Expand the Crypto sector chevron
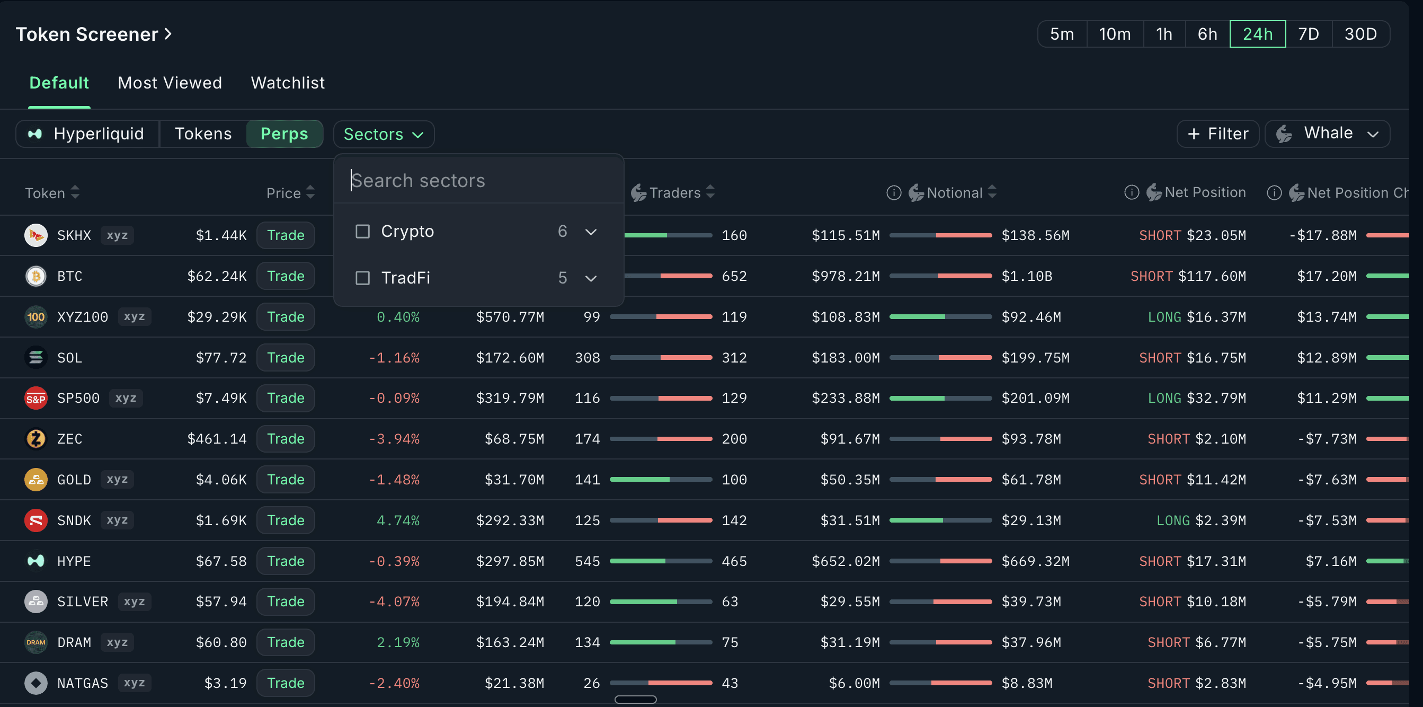This screenshot has width=1423, height=707. click(591, 232)
